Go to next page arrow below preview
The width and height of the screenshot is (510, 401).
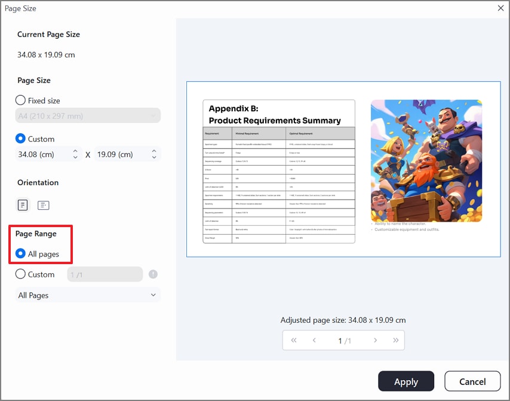pyautogui.click(x=376, y=340)
